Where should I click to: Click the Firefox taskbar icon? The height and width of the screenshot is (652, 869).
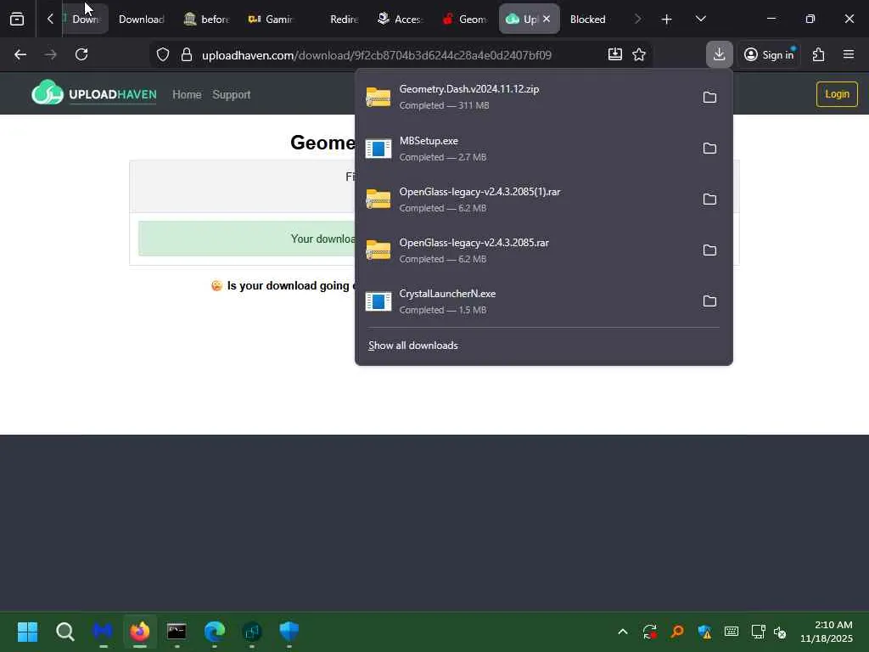(140, 632)
